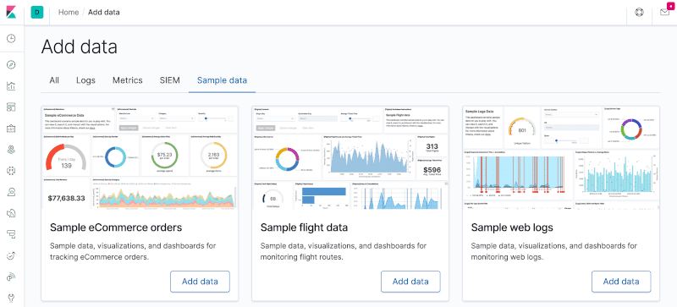The height and width of the screenshot is (307, 677).
Task: Open Discover via the compass icon
Action: pos(11,65)
